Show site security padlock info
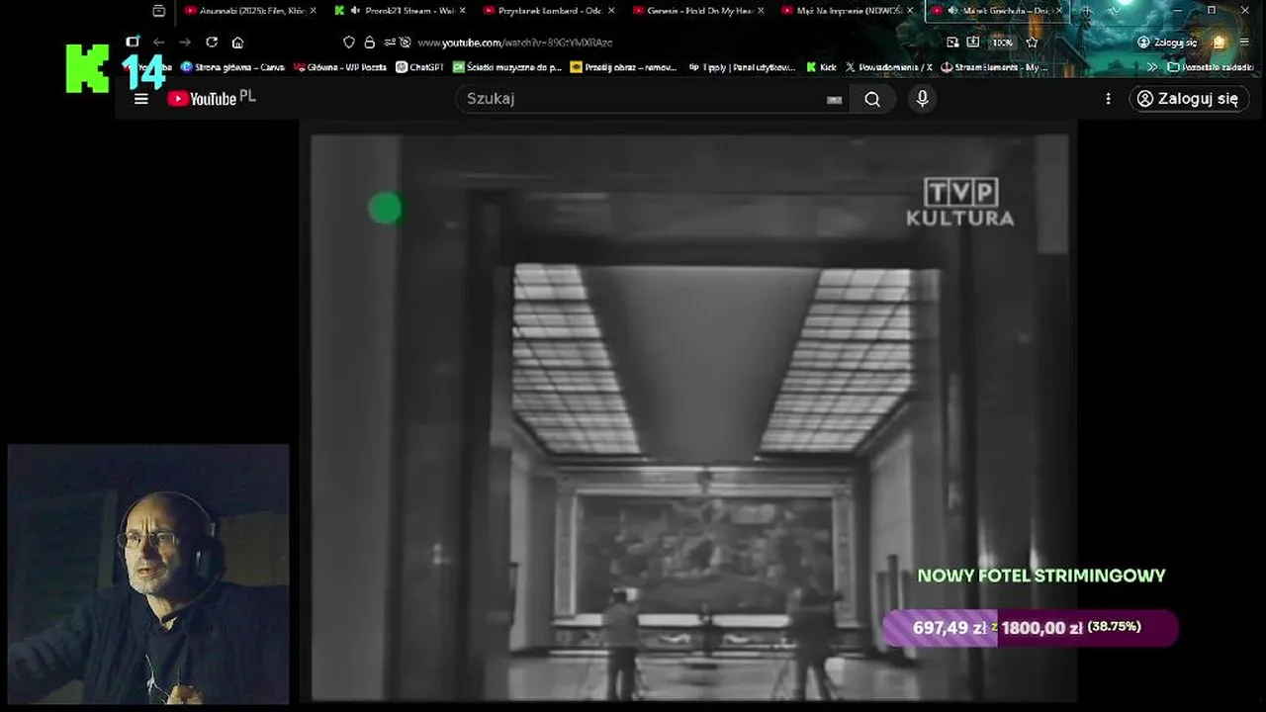This screenshot has height=712, width=1266. (x=370, y=43)
